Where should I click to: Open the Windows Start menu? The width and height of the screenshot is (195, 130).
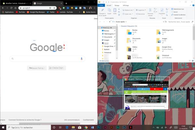[3, 127]
